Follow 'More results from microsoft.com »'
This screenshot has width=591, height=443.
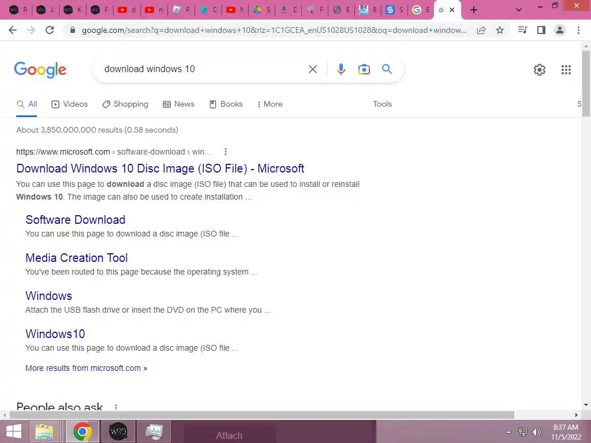tap(87, 368)
